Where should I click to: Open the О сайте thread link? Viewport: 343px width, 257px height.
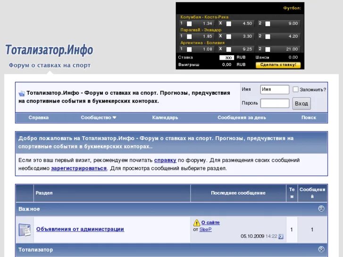coord(210,223)
